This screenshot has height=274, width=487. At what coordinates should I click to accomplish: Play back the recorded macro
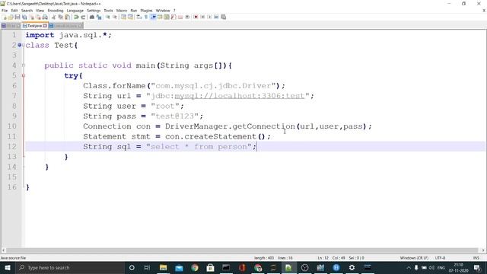pyautogui.click(x=209, y=17)
